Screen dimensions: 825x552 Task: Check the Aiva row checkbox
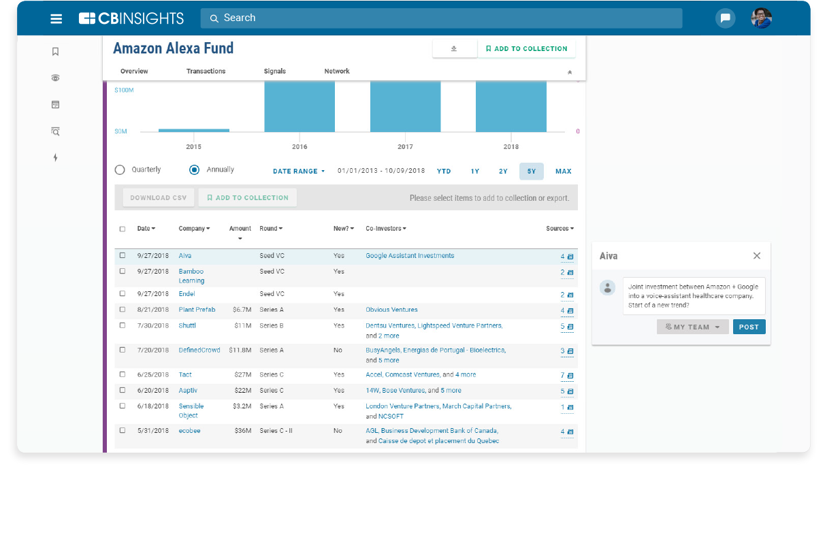pos(123,256)
